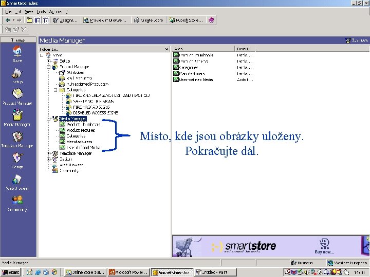The image size is (370, 277).
Task: Select Community in the folder tree
Action: pyautogui.click(x=69, y=171)
